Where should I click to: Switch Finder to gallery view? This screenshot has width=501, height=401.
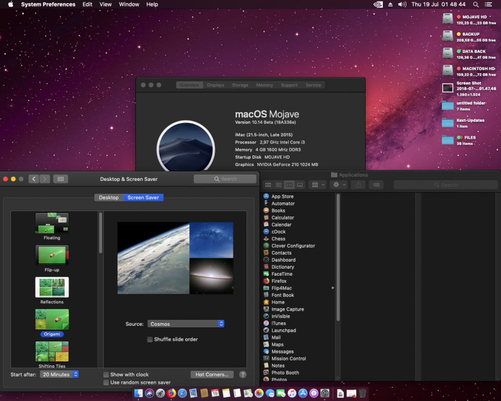tap(300, 185)
